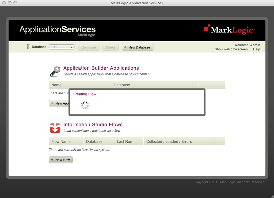Click the 'There are currently no flows' message
This screenshot has height=198, width=274.
[79, 150]
